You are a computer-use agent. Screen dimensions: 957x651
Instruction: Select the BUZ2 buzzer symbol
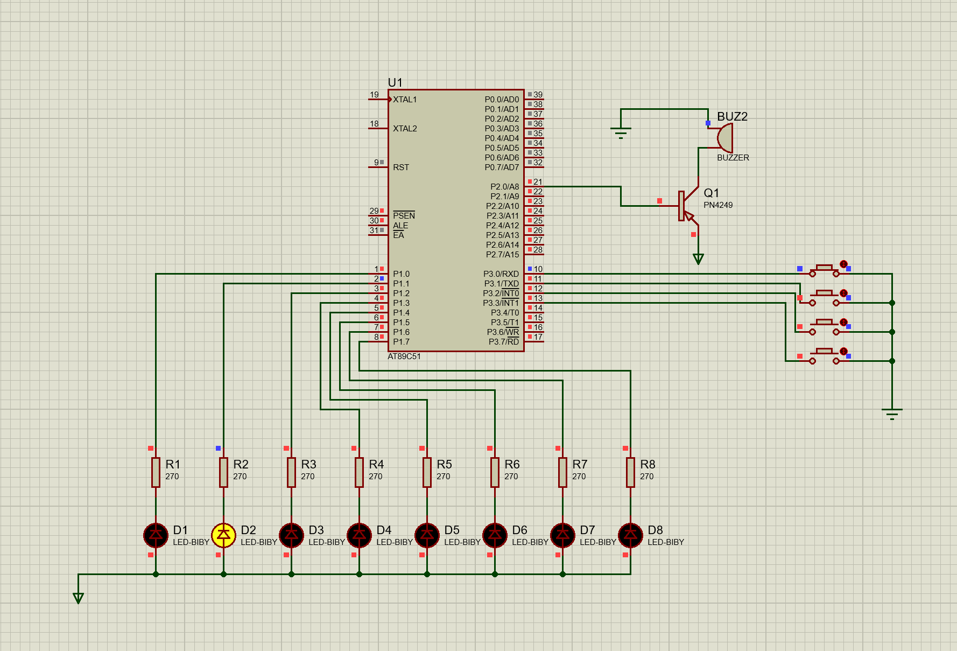click(x=724, y=138)
